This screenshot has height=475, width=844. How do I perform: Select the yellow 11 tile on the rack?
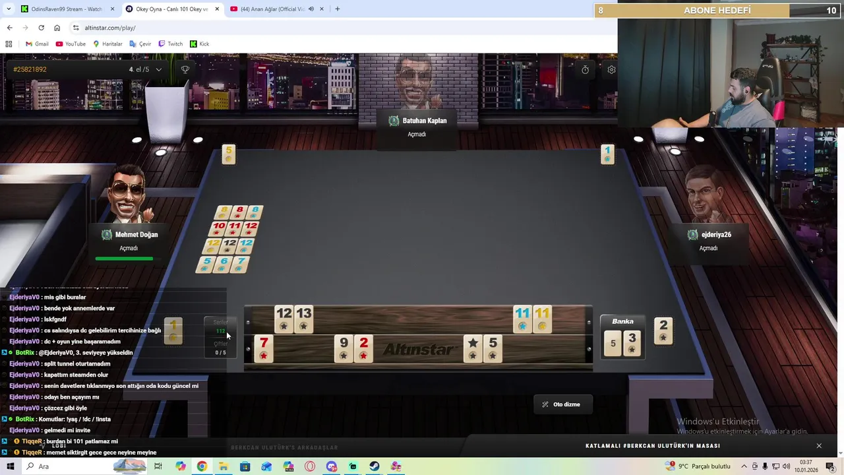tap(542, 319)
